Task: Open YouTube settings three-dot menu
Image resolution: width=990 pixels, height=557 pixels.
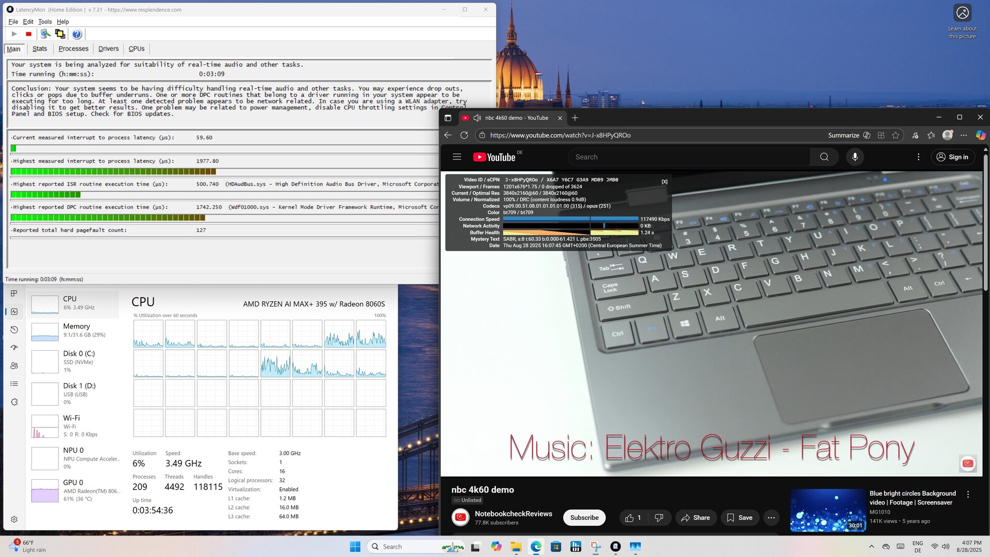Action: point(918,157)
